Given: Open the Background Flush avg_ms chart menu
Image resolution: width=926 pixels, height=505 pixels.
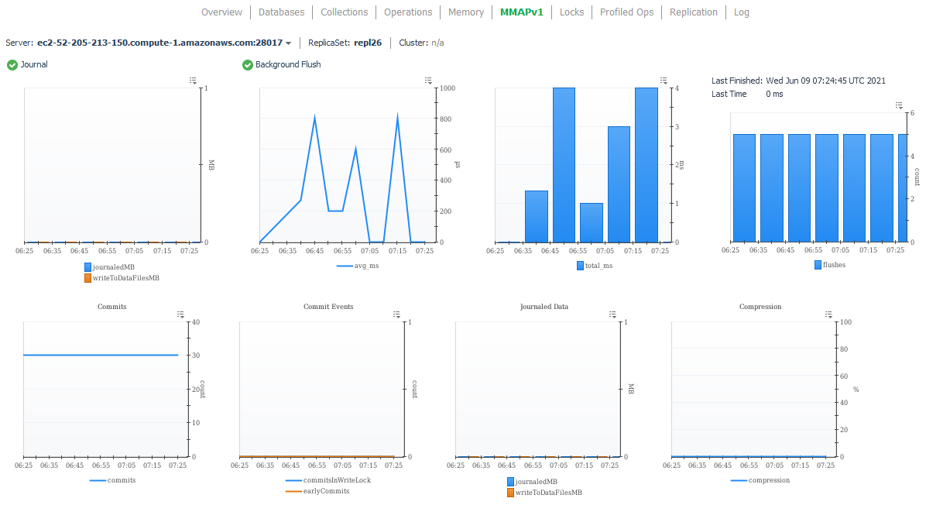Looking at the screenshot, I should tap(428, 81).
